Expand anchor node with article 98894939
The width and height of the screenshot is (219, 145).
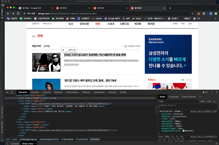pos(20,130)
